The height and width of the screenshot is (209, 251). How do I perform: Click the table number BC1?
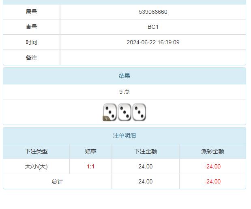[153, 27]
